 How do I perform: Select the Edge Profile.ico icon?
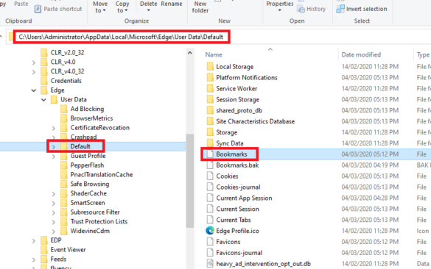pyautogui.click(x=210, y=231)
